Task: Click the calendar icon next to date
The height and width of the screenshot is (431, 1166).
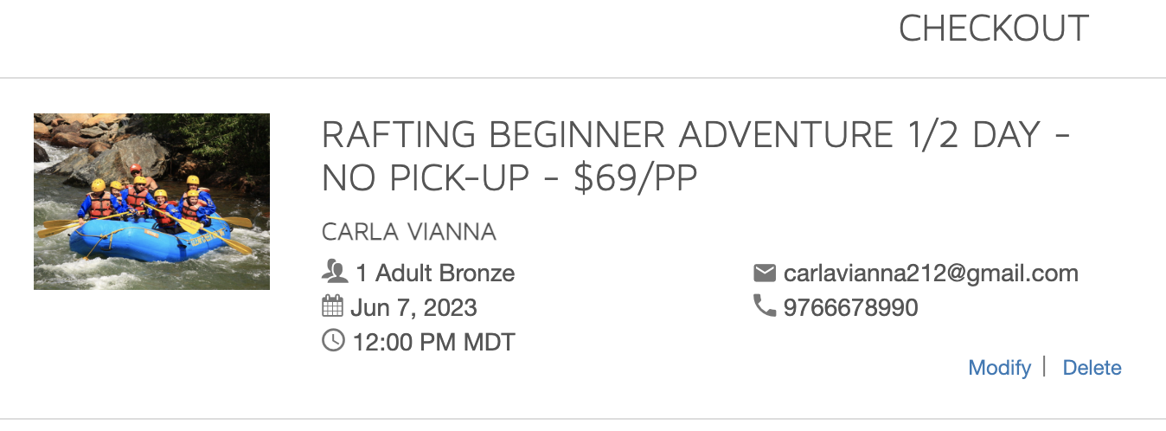Action: pos(332,307)
